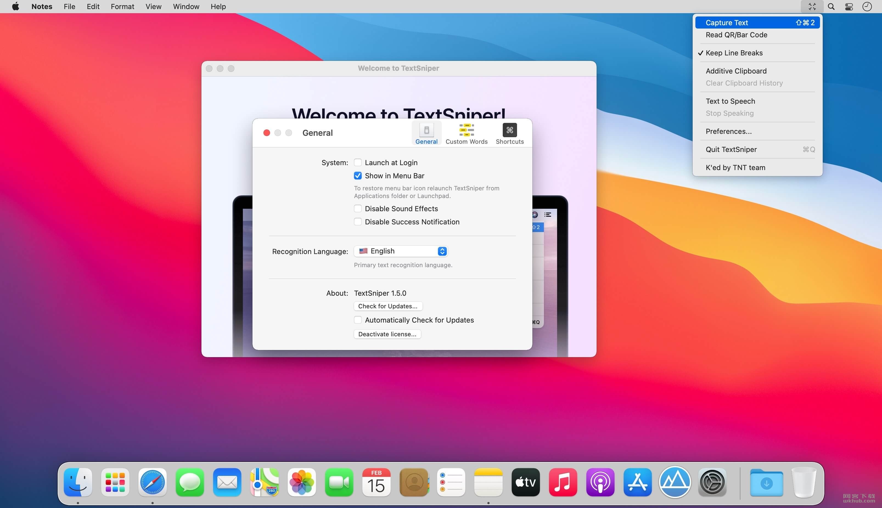Open Spotlight search in menu bar
Screen dimensions: 882x508
tap(831, 7)
